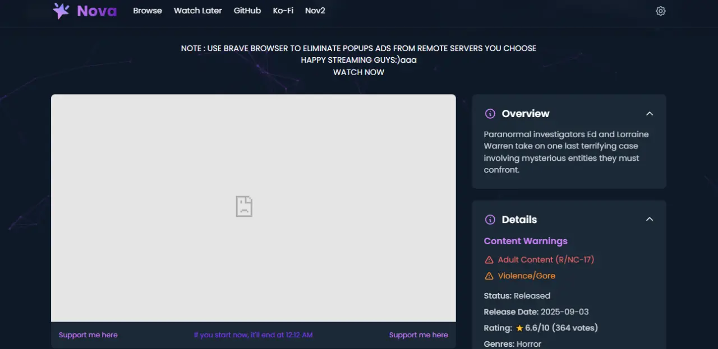Click the Details info circle icon
The image size is (718, 349).
point(490,220)
